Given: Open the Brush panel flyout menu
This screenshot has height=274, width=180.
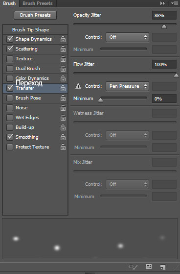Looking at the screenshot, I should [x=175, y=3].
